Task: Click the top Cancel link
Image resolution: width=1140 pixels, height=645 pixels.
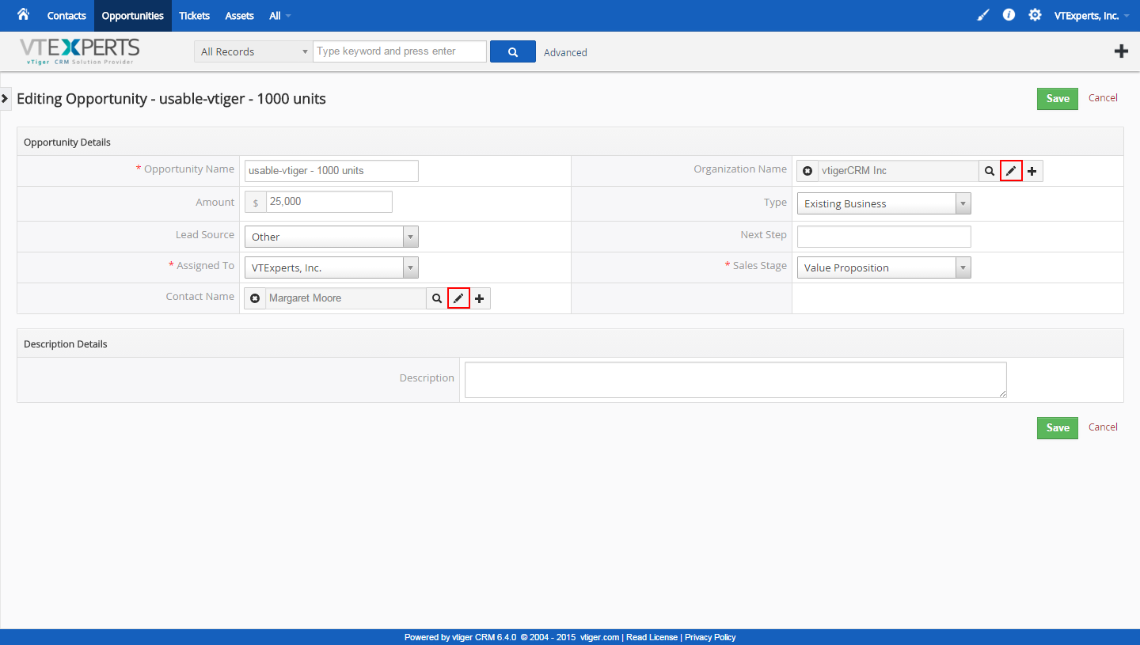Action: tap(1103, 98)
